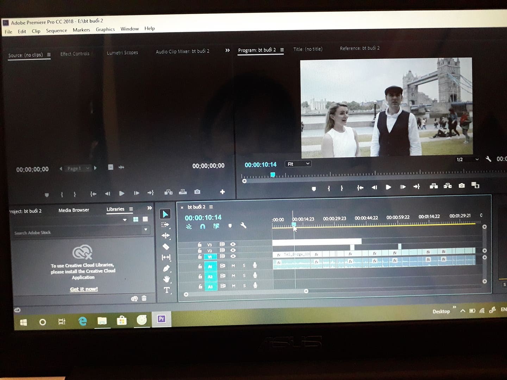Screen dimensions: 507x380
Task: Export frame with Program monitor camera icon
Action: click(462, 185)
